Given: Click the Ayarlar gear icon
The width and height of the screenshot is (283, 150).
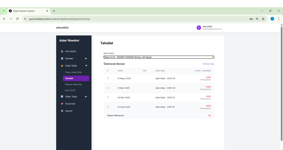Looking at the screenshot, I should (x=62, y=111).
